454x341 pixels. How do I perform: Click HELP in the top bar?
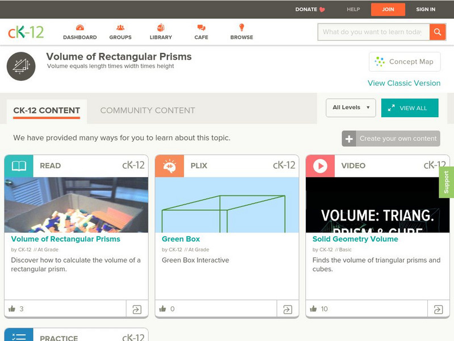pyautogui.click(x=353, y=9)
